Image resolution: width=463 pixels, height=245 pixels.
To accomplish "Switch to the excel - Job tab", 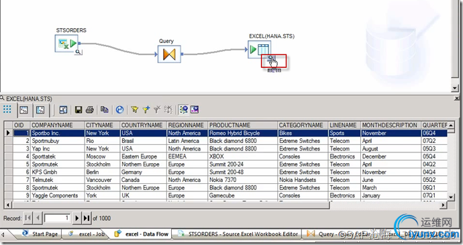I will tap(87, 234).
